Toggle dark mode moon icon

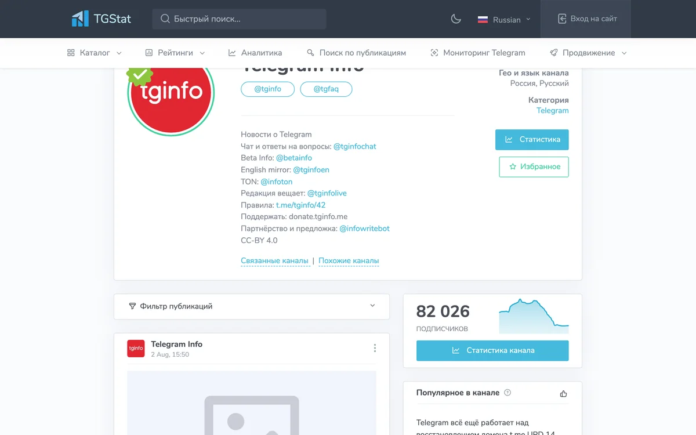[x=456, y=19]
